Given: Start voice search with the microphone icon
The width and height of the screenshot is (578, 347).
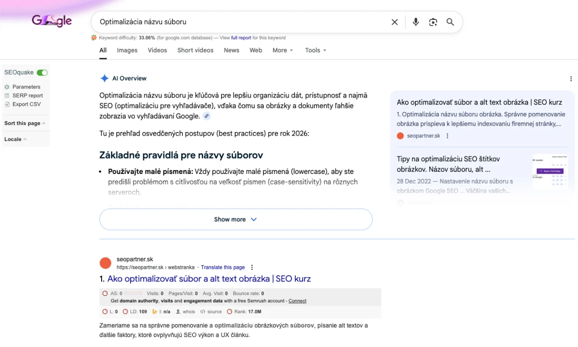Looking at the screenshot, I should click(x=416, y=22).
